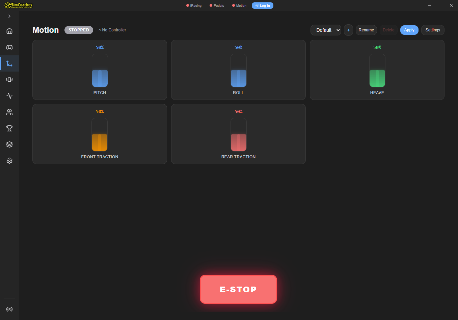The width and height of the screenshot is (458, 320).
Task: Open the motion Settings button
Action: pyautogui.click(x=432, y=30)
